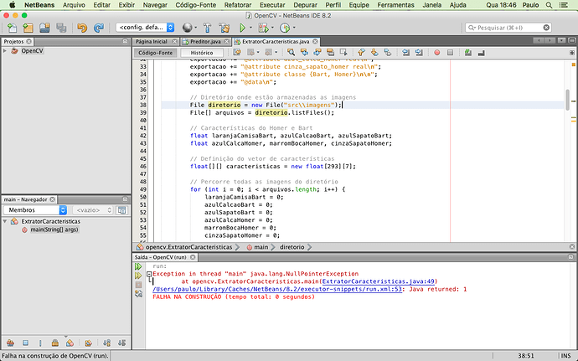Open the Debug Project dropdown arrow
This screenshot has width=578, height=361.
pyautogui.click(x=272, y=28)
